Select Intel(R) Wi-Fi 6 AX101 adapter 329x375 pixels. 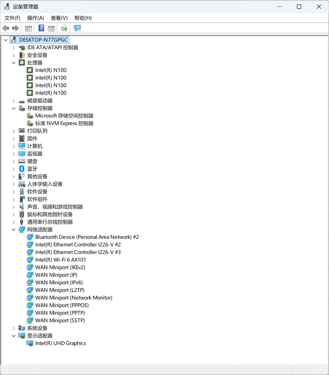pyautogui.click(x=60, y=260)
